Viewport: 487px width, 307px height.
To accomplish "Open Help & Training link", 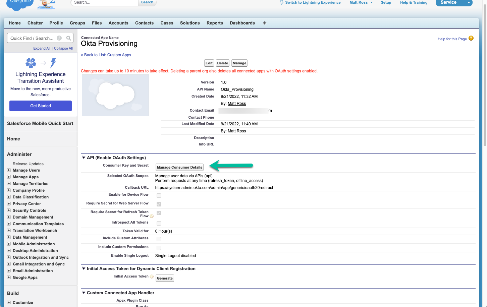I will [414, 2].
